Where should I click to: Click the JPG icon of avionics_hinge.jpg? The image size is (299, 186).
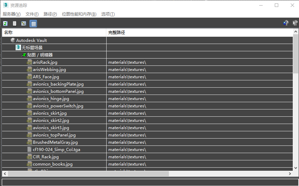tap(29, 98)
